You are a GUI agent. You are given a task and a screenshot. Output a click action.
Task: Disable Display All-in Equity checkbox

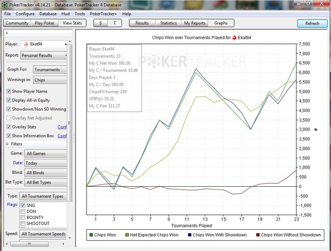coord(9,100)
